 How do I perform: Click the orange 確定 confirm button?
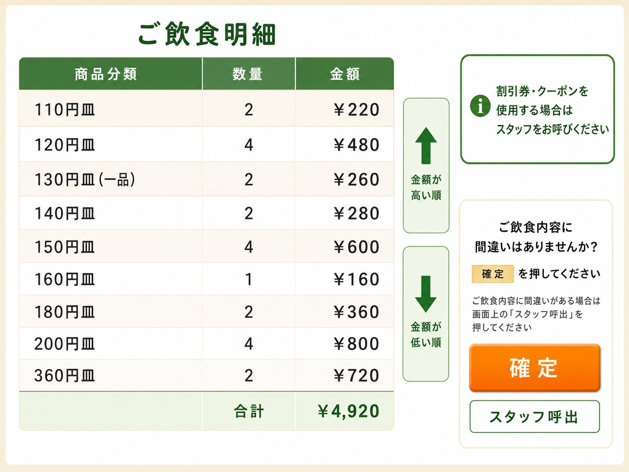click(x=535, y=368)
